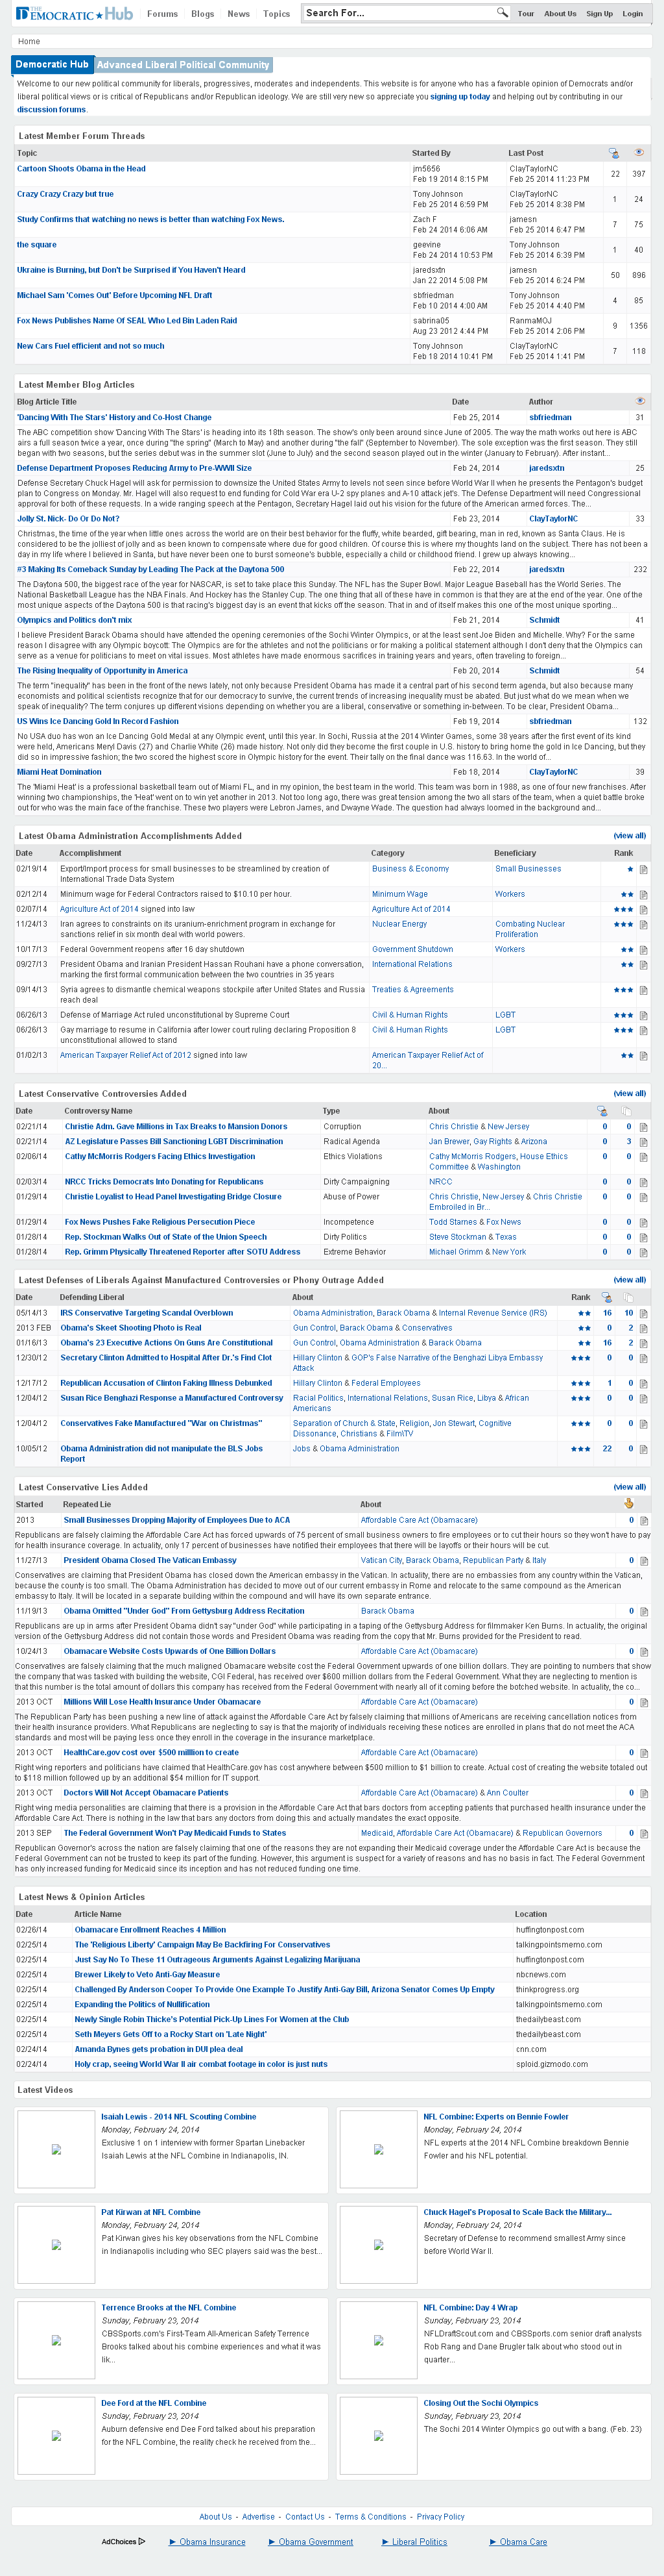664x2576 pixels.
Task: Click the Democratic Hub logo
Action: [75, 13]
